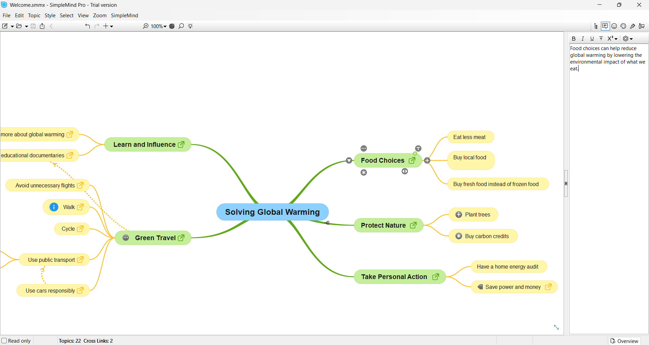Click inside the Food choices note text area

tap(608, 189)
